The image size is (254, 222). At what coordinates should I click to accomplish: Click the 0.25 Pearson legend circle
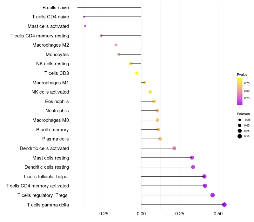[x=240, y=131]
